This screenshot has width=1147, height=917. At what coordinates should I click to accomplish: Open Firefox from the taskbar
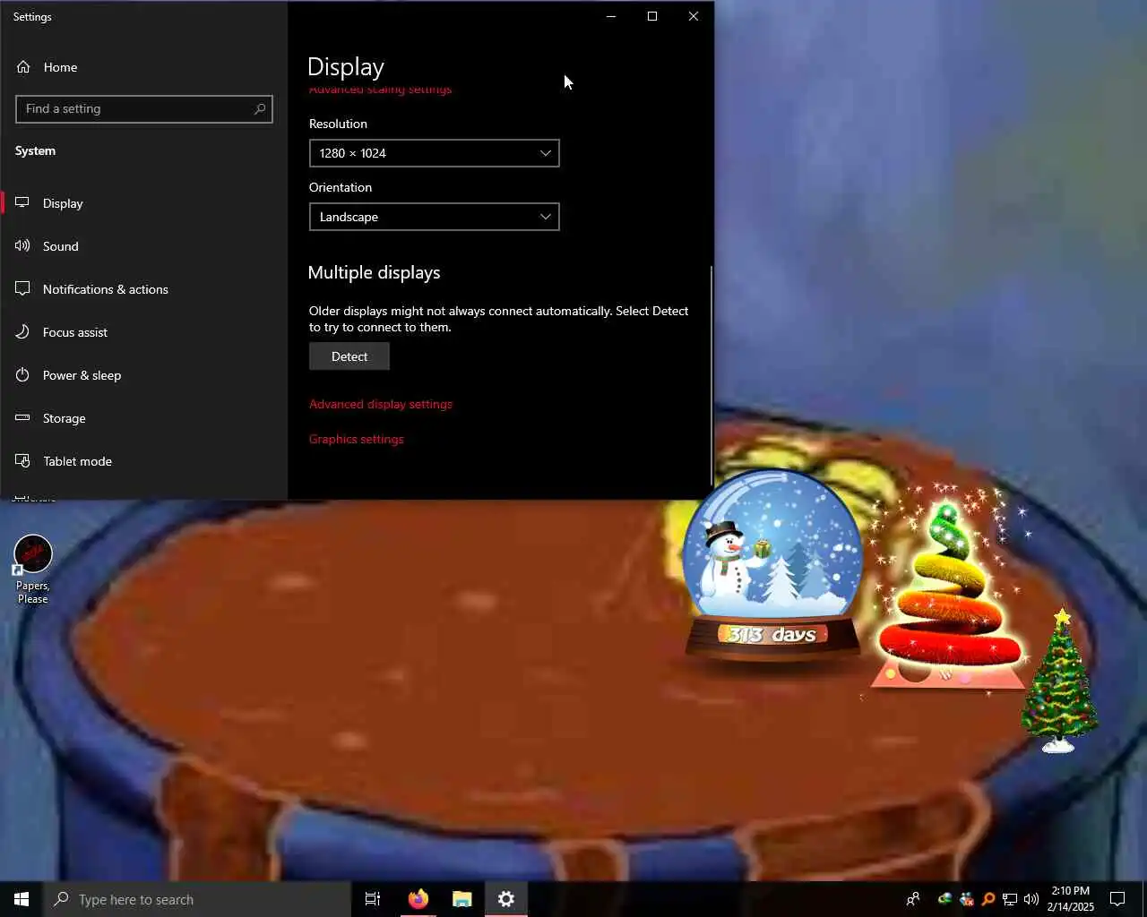coord(418,899)
